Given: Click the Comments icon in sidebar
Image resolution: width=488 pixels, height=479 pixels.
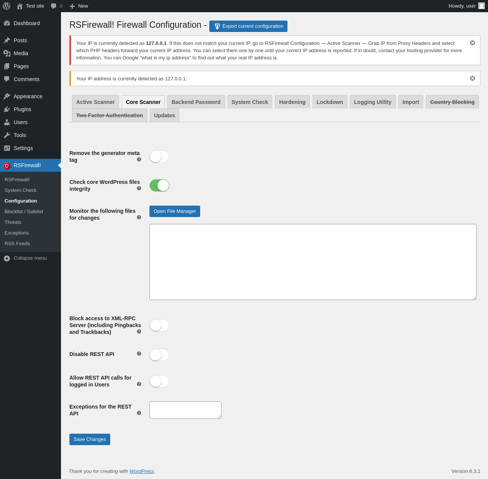Looking at the screenshot, I should [x=7, y=79].
